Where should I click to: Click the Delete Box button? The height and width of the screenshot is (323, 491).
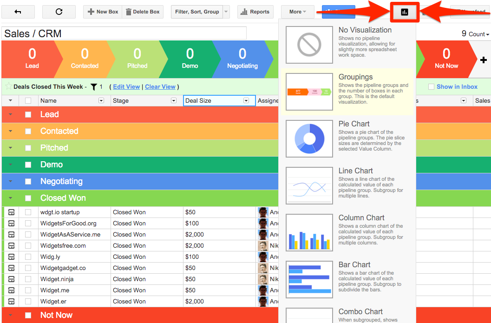pos(143,12)
